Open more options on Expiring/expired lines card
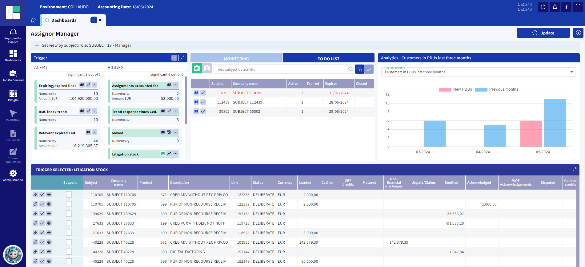The image size is (585, 267). (94, 85)
